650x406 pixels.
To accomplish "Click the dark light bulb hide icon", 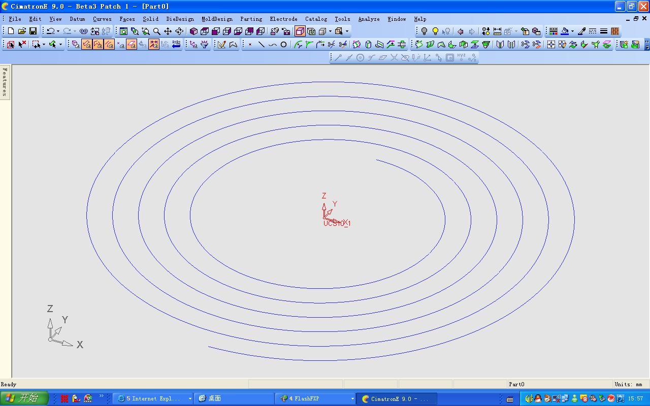I will click(425, 31).
